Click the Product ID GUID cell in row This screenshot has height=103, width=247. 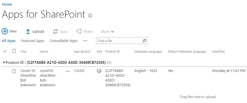[118, 78]
